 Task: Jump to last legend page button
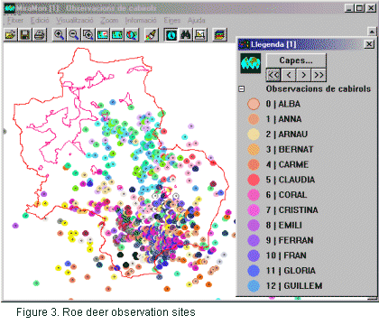coord(319,75)
